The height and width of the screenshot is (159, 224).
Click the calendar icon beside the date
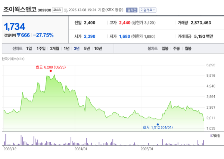point(66,10)
